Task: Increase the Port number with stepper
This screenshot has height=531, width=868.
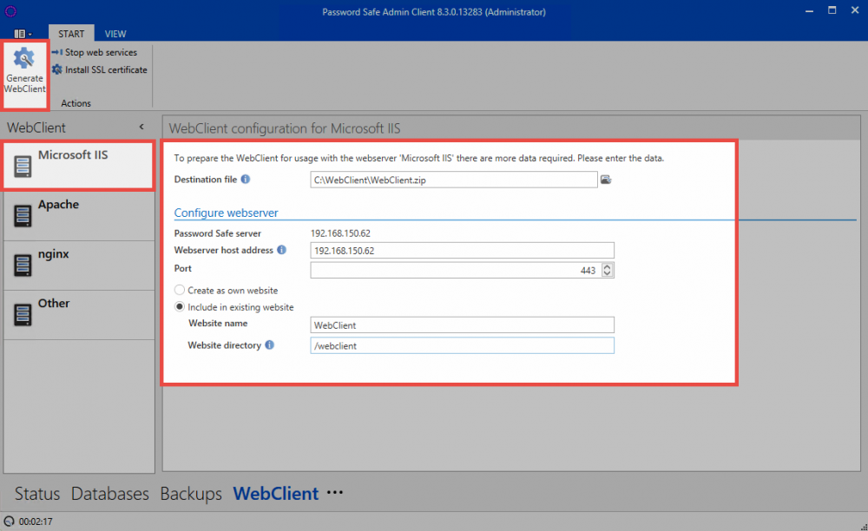Action: point(607,267)
